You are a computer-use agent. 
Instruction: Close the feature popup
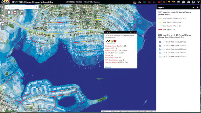point(136,32)
